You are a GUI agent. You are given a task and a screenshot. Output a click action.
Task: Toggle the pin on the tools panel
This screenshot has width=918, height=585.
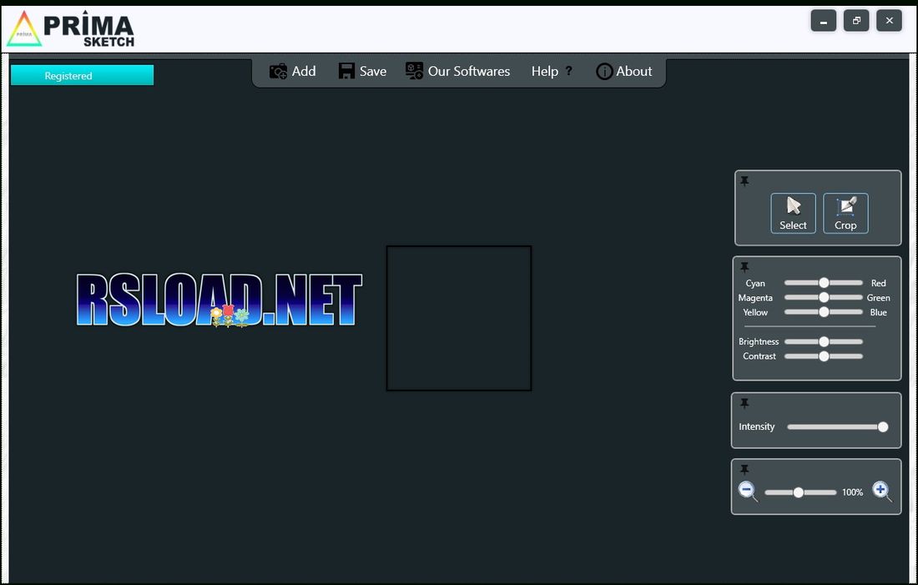tap(744, 180)
